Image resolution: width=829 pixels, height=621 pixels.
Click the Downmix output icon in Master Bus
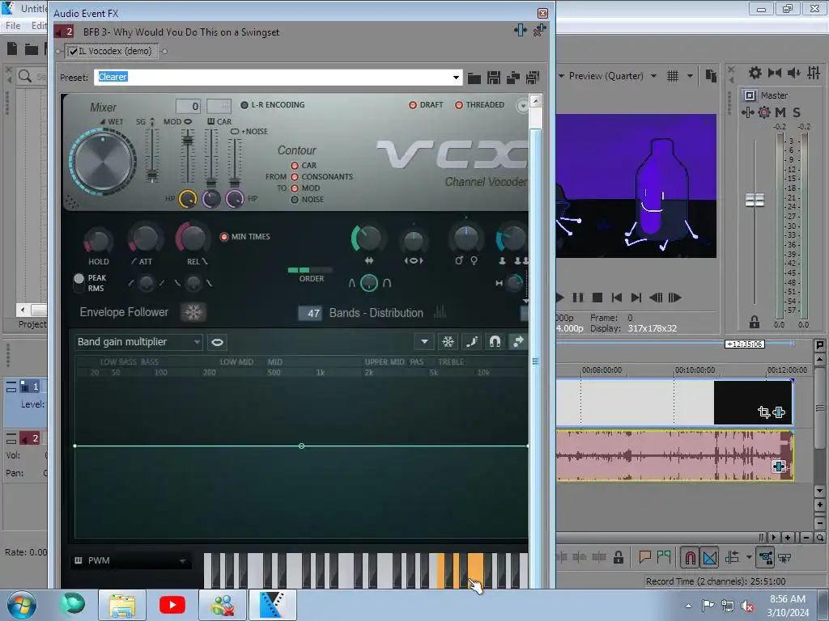(x=775, y=73)
